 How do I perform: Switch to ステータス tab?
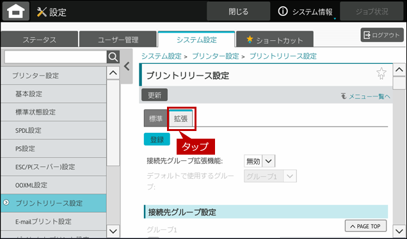39,40
